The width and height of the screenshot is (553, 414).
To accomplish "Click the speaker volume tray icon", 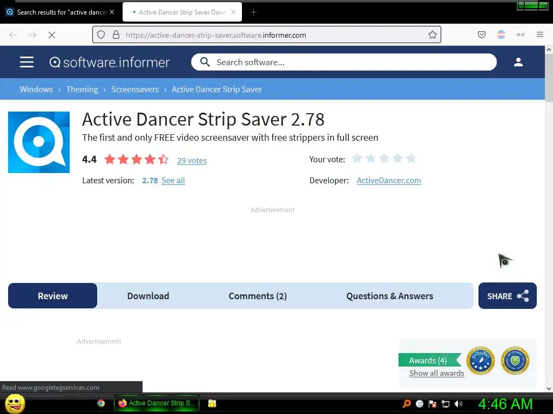I will [x=458, y=404].
